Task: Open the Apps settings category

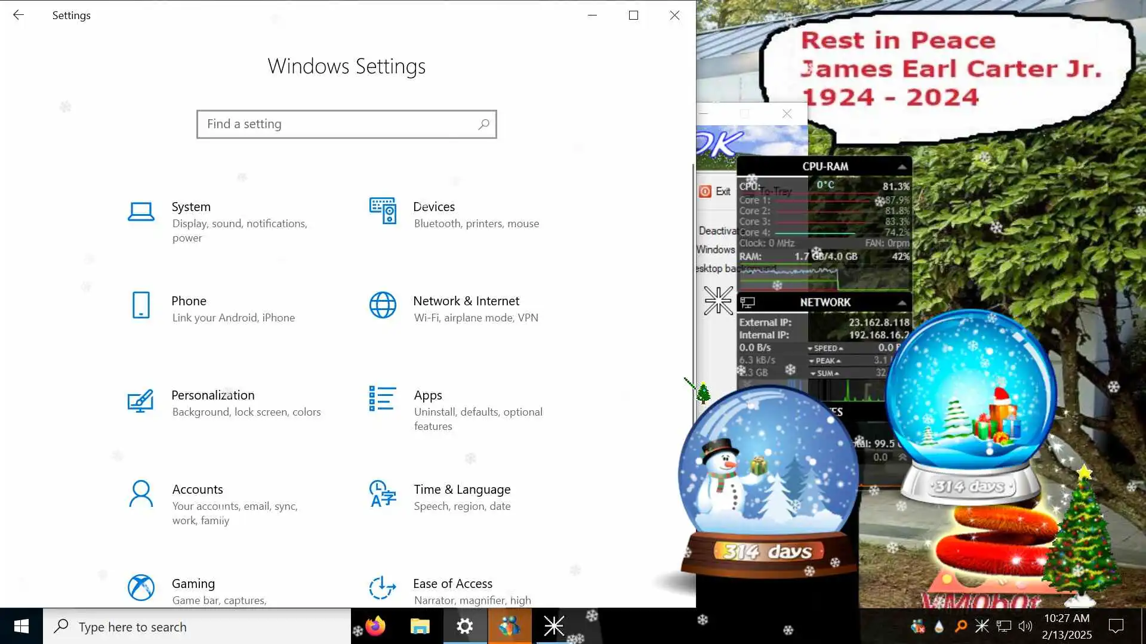Action: pos(428,395)
